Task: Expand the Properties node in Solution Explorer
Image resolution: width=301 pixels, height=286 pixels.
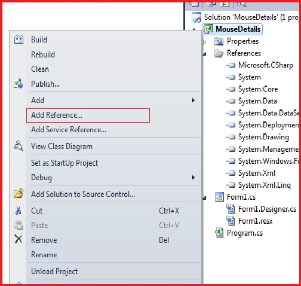Action: [x=204, y=42]
